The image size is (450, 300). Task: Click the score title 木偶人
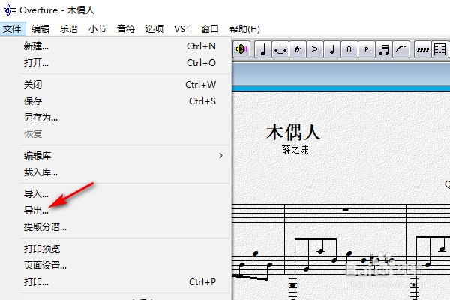(293, 132)
